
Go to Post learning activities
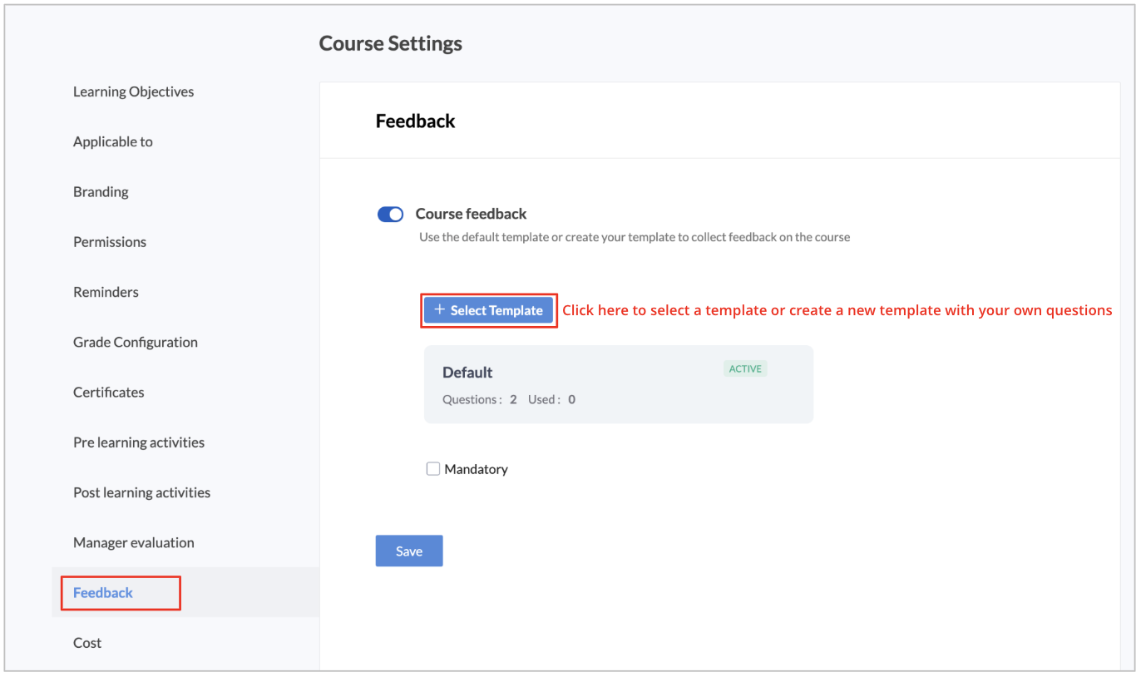click(141, 492)
